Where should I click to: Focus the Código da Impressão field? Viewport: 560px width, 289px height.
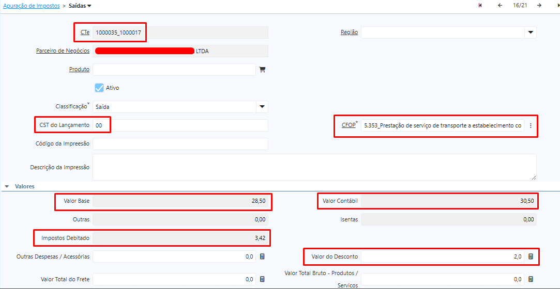pos(180,144)
